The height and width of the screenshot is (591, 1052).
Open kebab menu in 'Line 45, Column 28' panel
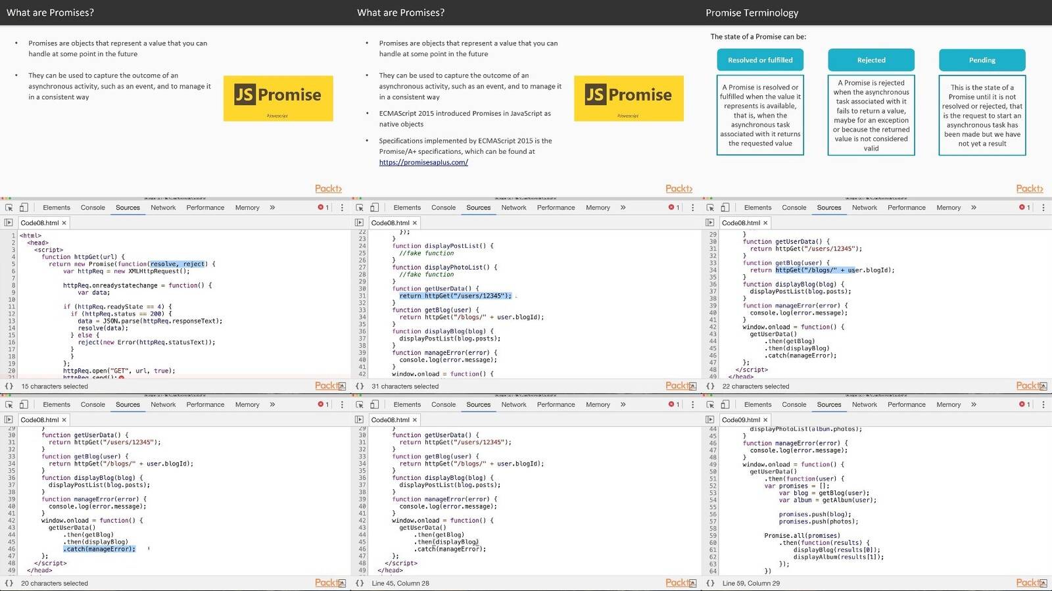tap(692, 404)
